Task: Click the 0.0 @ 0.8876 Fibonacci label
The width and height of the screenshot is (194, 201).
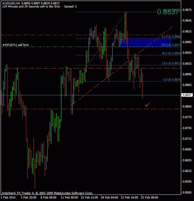Action: coord(172,80)
